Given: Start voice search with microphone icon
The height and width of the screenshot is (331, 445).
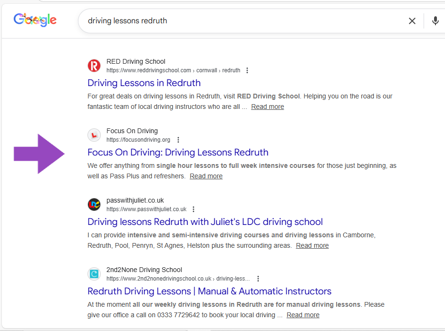Looking at the screenshot, I should [x=435, y=21].
